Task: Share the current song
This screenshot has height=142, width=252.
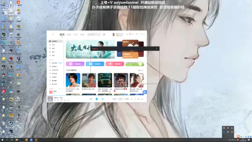Action: [65, 100]
